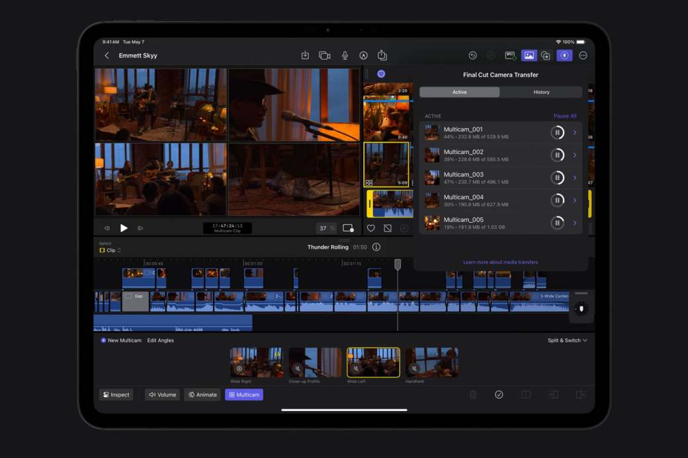Open the Split & Switch dropdown
688x458 pixels.
pos(568,340)
